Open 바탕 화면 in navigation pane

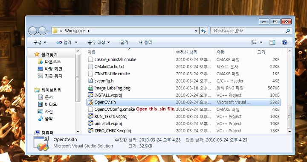point(53,69)
